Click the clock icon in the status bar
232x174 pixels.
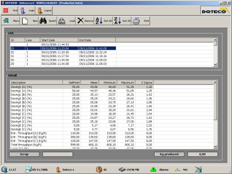(4, 170)
